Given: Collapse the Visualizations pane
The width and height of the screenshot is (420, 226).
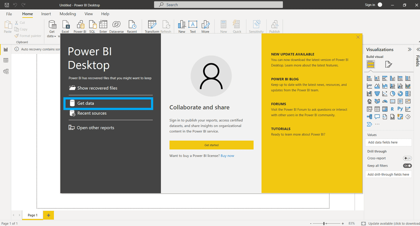Looking at the screenshot, I should click(x=410, y=50).
